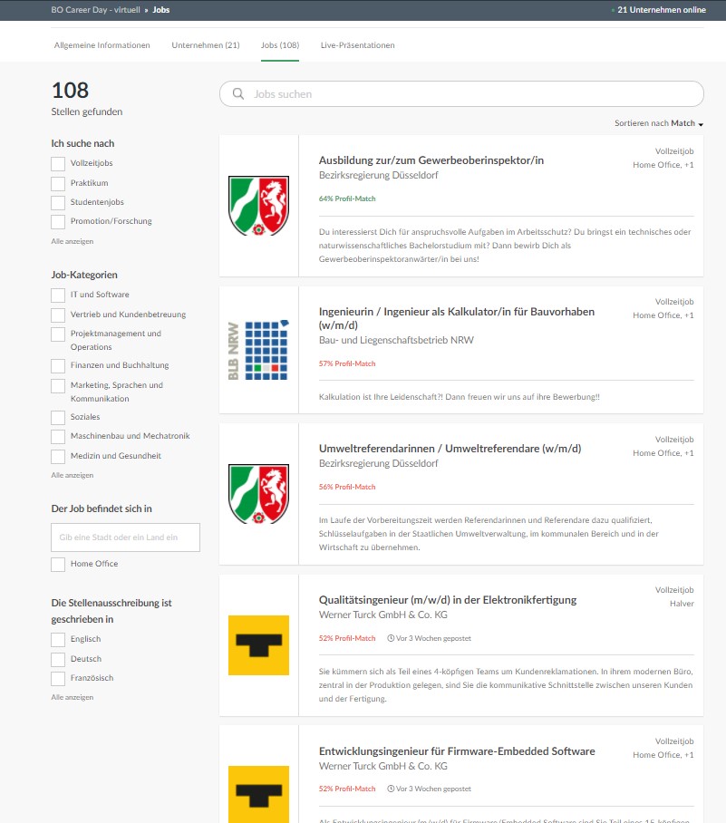Open the BLB NRW company logo
This screenshot has height=823, width=726.
(259, 350)
